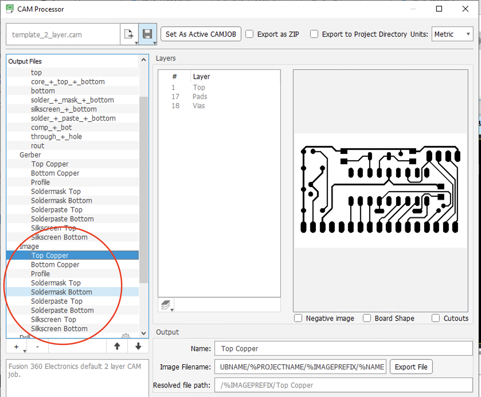Check Export to Project Directory
Image resolution: width=481 pixels, height=397 pixels.
coord(314,34)
